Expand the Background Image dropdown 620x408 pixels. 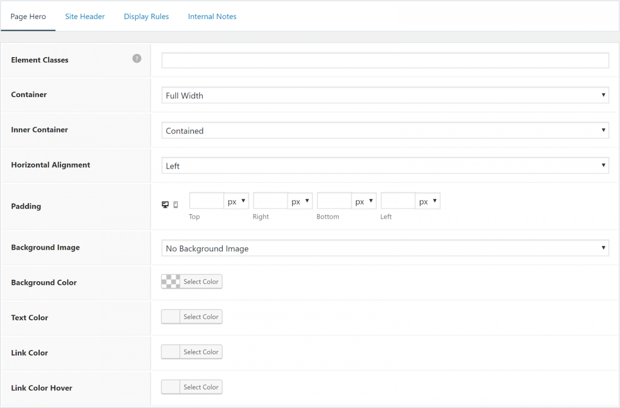[x=385, y=248]
